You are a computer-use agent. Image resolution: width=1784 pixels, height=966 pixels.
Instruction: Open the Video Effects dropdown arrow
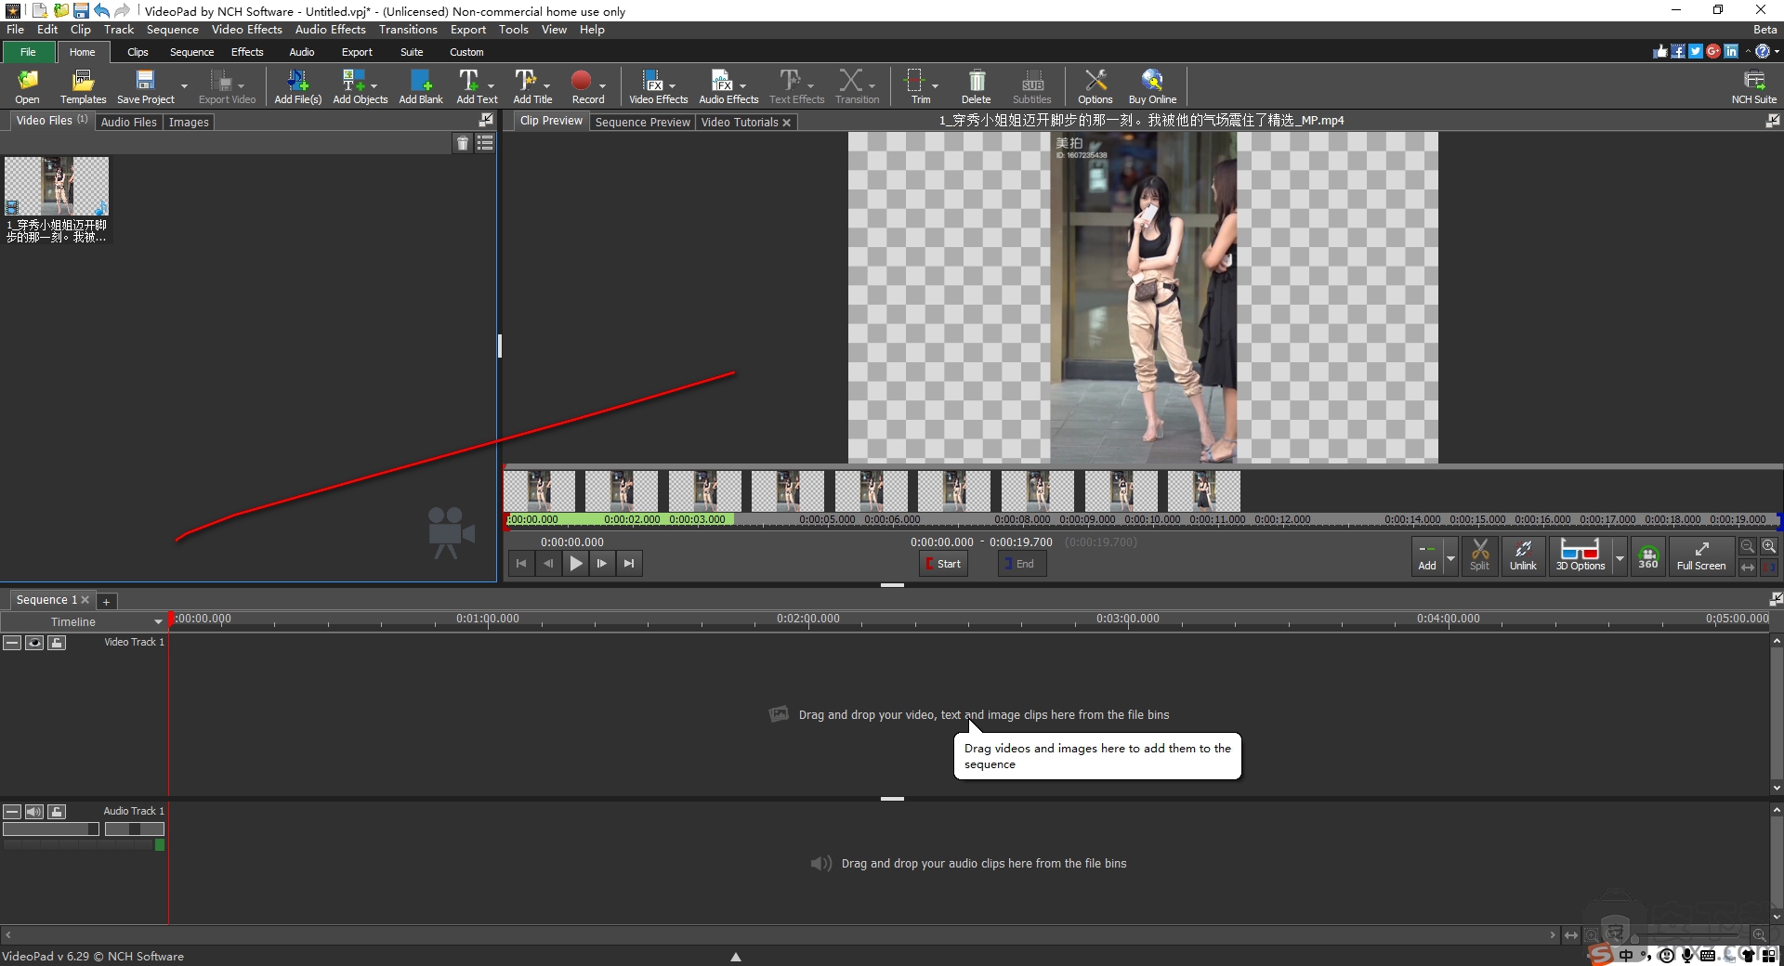672,85
